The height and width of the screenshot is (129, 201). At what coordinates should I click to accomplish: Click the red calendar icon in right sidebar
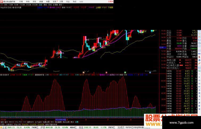tap(199, 37)
